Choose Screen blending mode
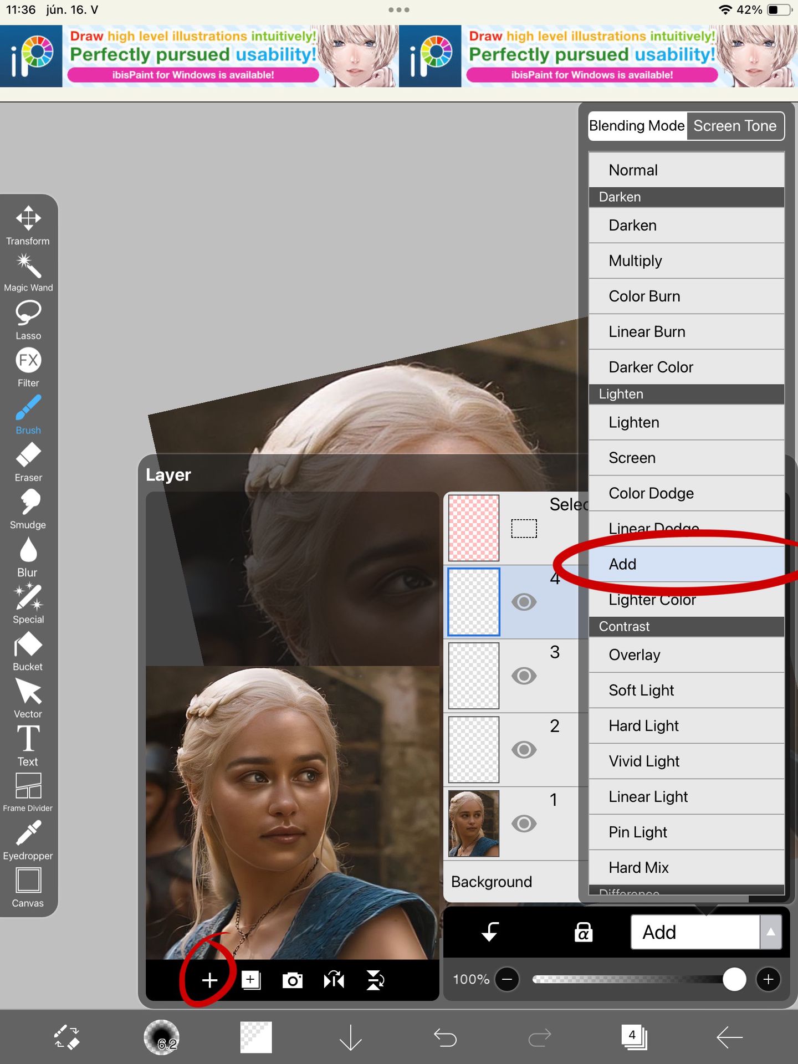The height and width of the screenshot is (1064, 798). tap(687, 458)
